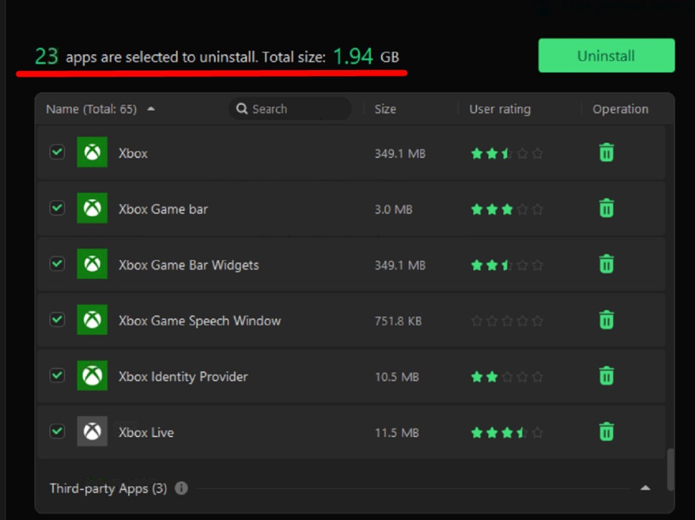The width and height of the screenshot is (695, 520).
Task: Click the Xbox Game Speech Window app icon
Action: coord(92,320)
